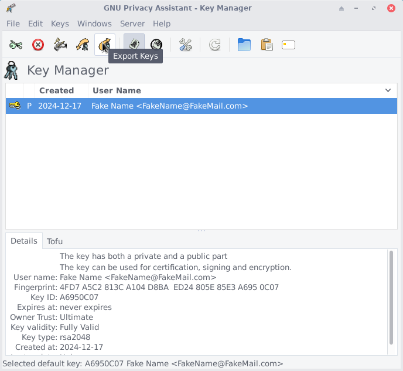Open the Keys menu

click(x=60, y=23)
